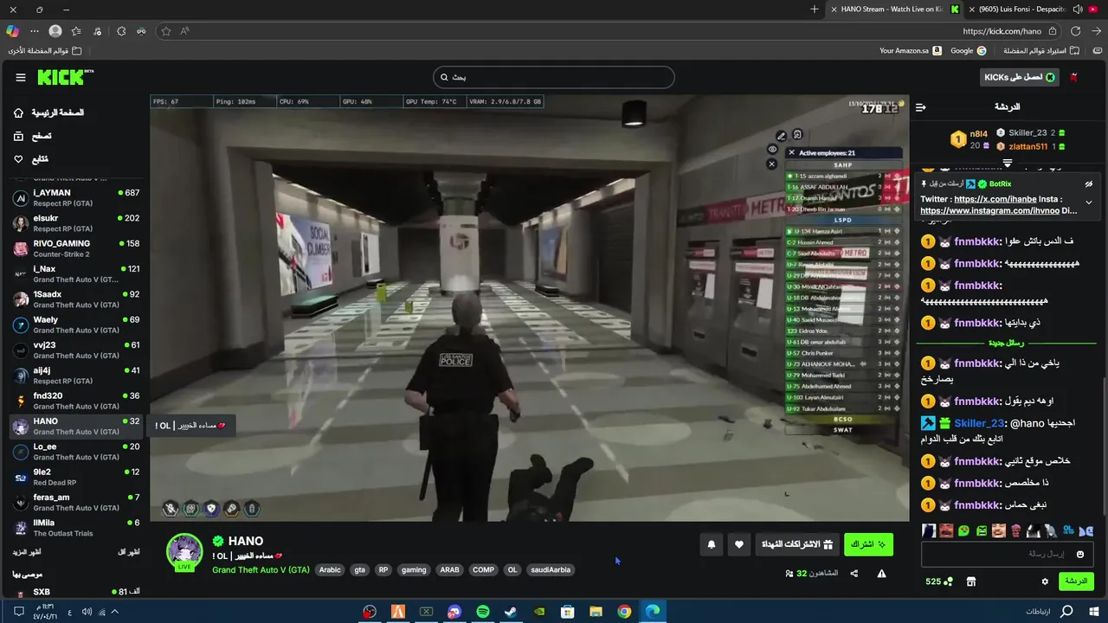Open HANO's profile avatar below stream
The width and height of the screenshot is (1108, 623).
[x=184, y=552]
